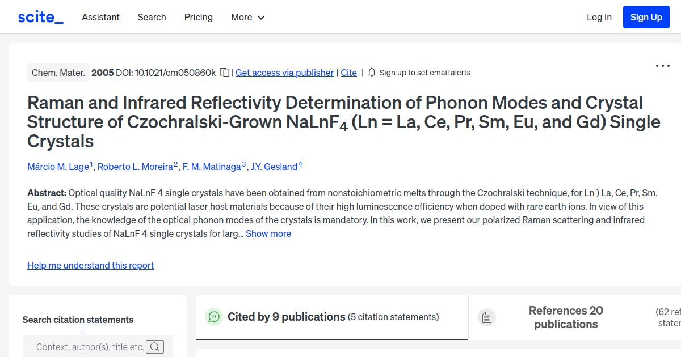This screenshot has height=357, width=681.
Task: Click the citation statements search field
Action: point(91,346)
